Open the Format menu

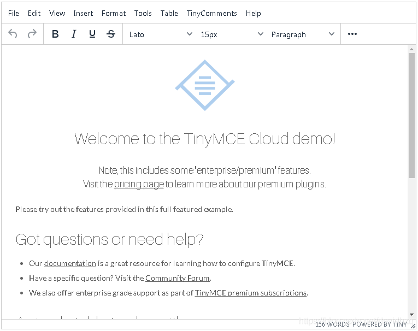pos(114,13)
